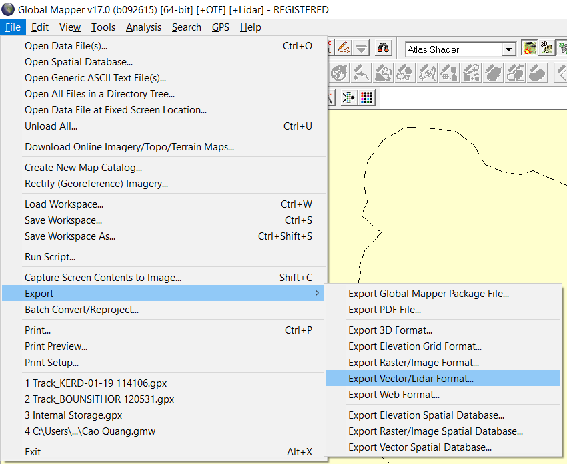This screenshot has width=567, height=464.
Task: Select Export Vector/Lidar Format...
Action: [443, 379]
